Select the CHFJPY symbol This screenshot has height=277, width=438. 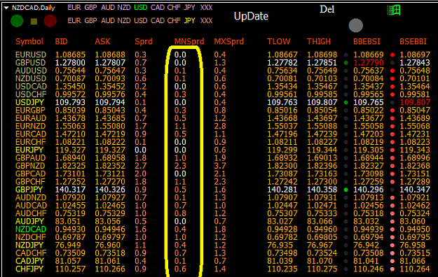pos(29,269)
